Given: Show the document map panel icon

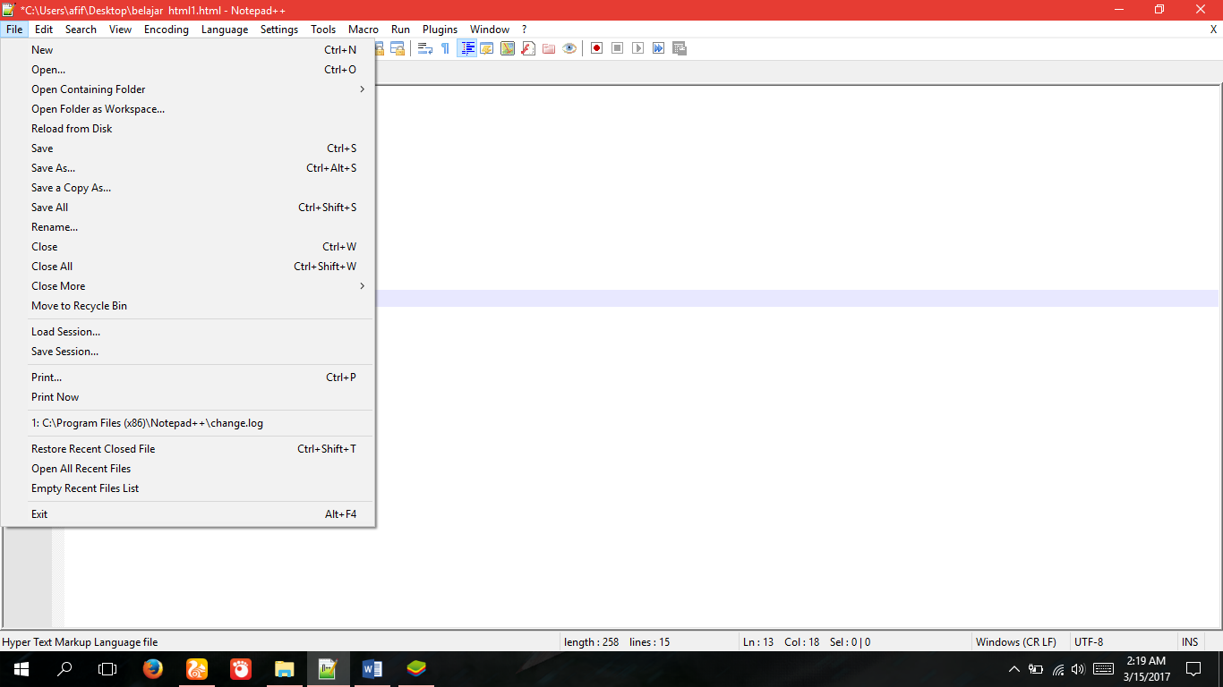Looking at the screenshot, I should pyautogui.click(x=508, y=48).
